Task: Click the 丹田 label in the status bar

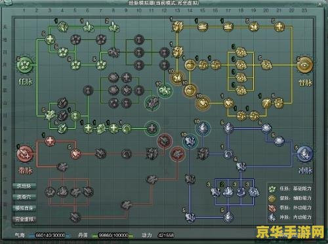Action: coord(83,235)
